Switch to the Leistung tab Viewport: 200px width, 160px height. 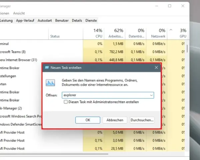tap(6, 21)
